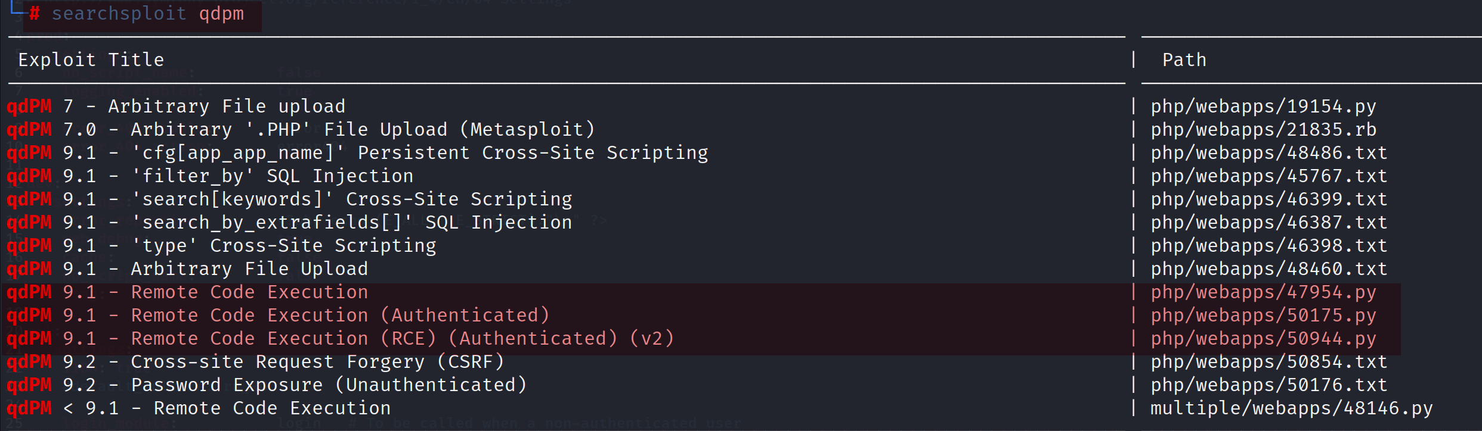
Task: Click path 'php/webapps/46387.txt'
Action: [1269, 223]
